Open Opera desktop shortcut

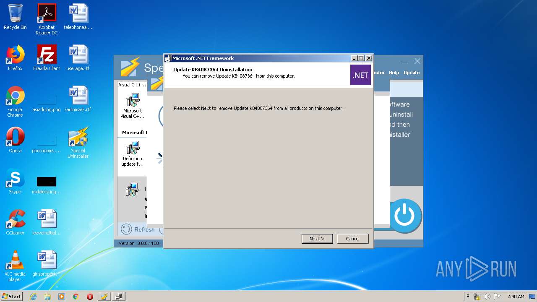(x=15, y=140)
